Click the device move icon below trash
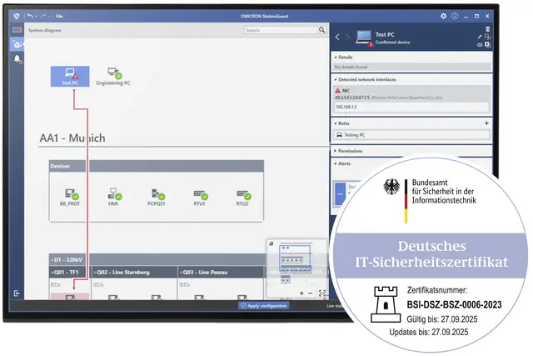 point(488,37)
